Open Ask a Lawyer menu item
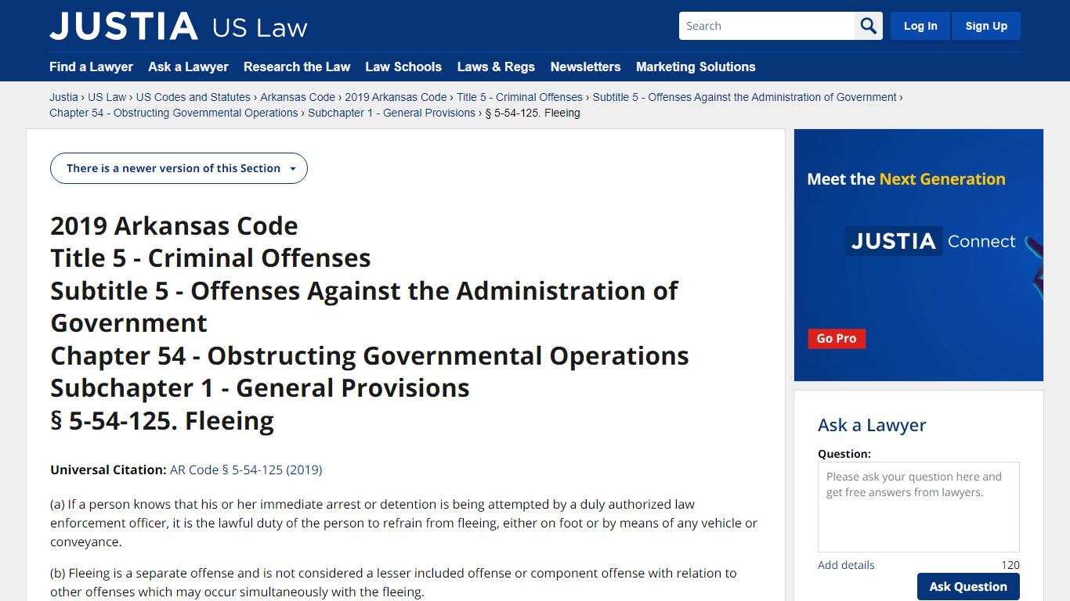Image resolution: width=1070 pixels, height=601 pixels. pos(188,67)
